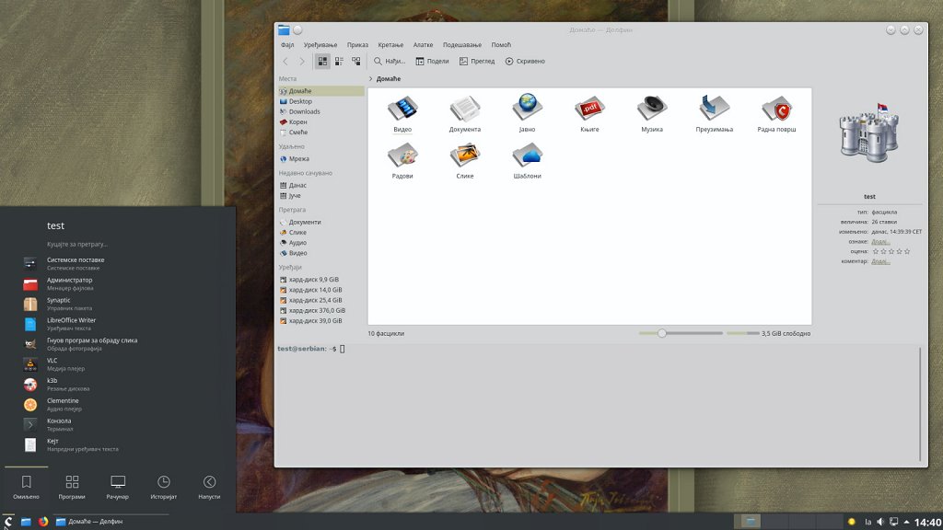
Task: Open the Музика folder
Action: point(652,109)
